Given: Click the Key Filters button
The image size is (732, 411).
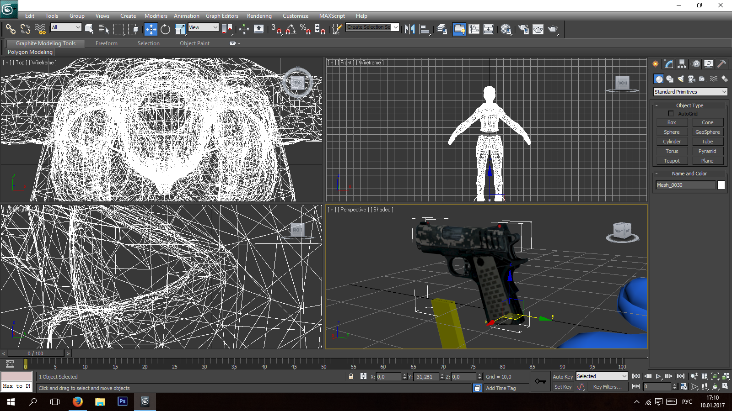Looking at the screenshot, I should click(x=607, y=387).
